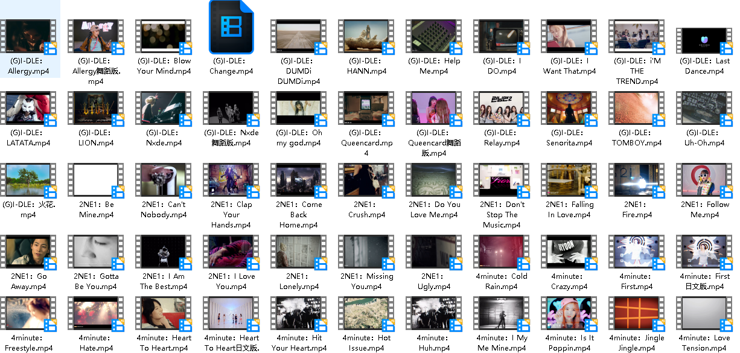
Task: Click the blue (G)I-DLE: Change.mp4 file icon
Action: (x=231, y=28)
